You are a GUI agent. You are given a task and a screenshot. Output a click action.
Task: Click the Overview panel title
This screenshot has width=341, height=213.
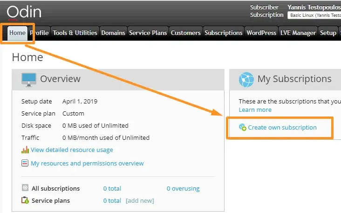60,79
